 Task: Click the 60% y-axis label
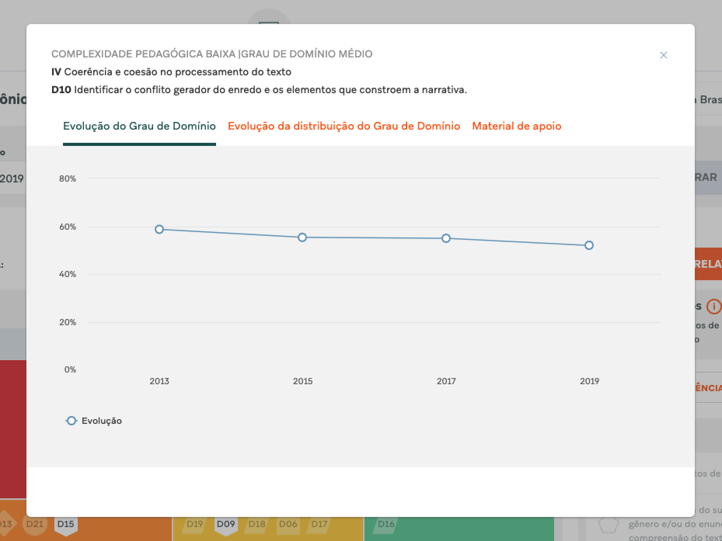coord(68,227)
